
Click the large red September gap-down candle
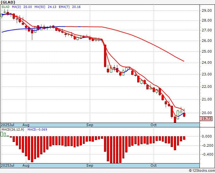click(x=105, y=56)
